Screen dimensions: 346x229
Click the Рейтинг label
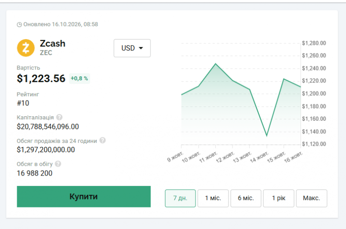(28, 94)
